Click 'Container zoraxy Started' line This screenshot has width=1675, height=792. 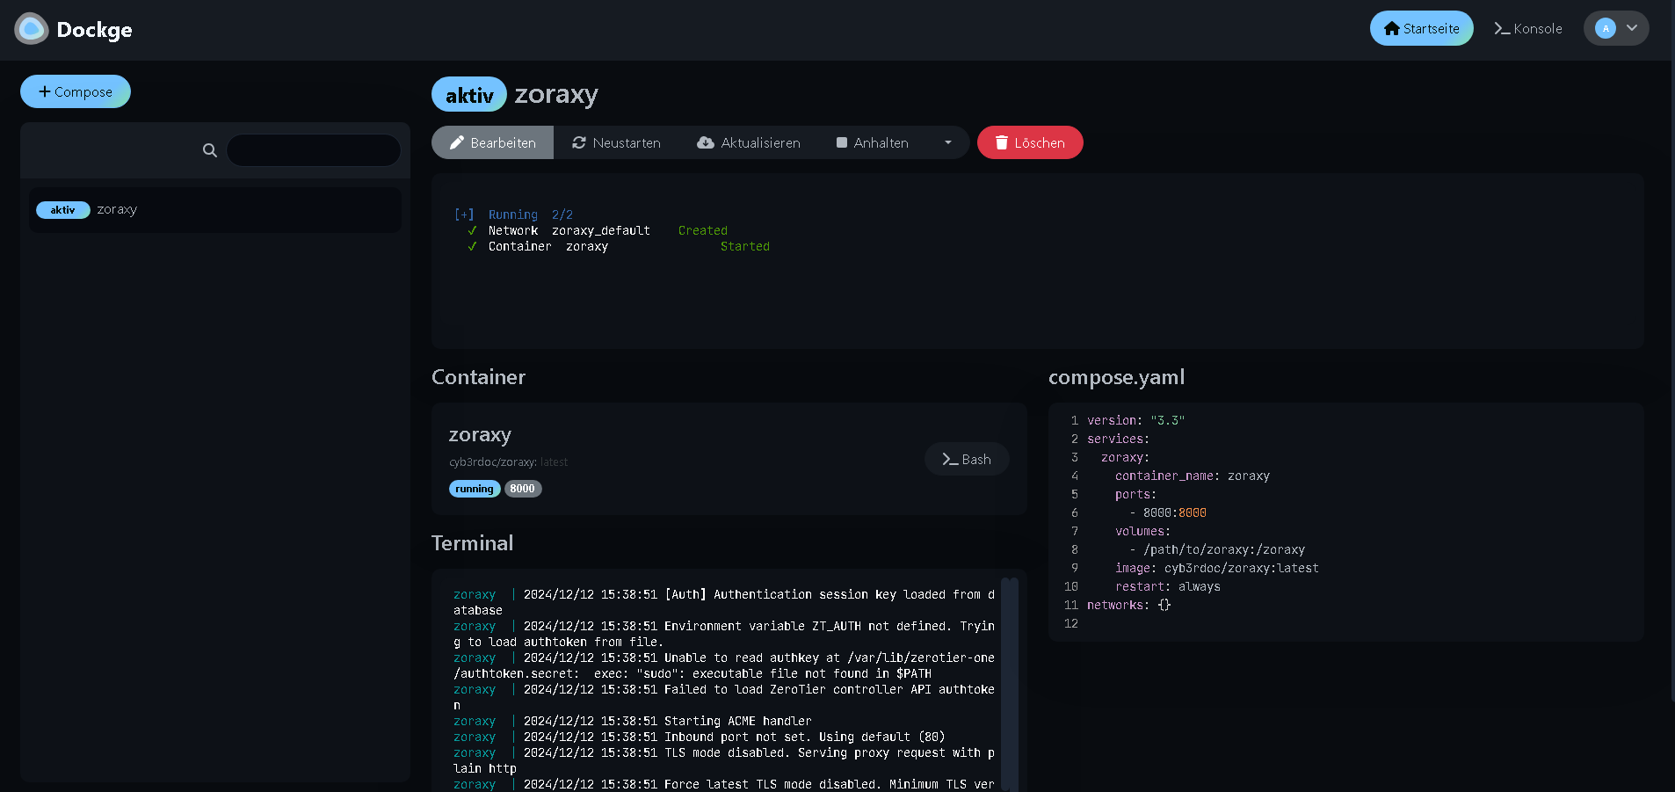click(x=619, y=246)
